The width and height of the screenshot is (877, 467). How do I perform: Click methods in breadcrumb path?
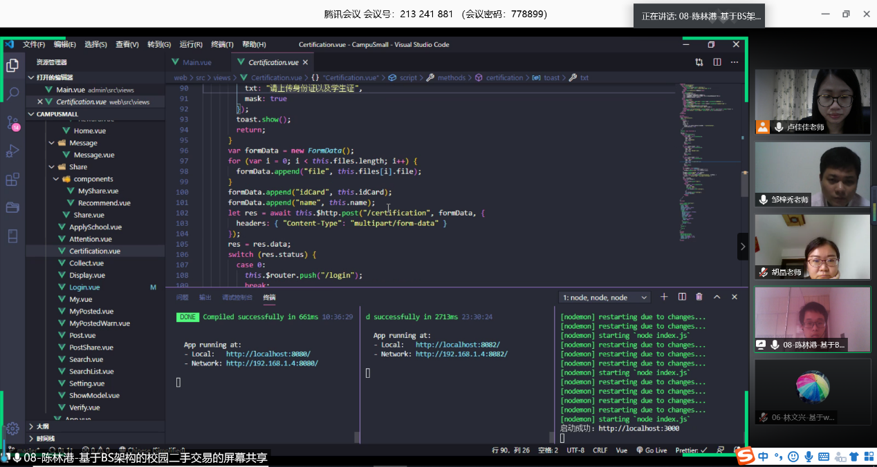tap(452, 77)
